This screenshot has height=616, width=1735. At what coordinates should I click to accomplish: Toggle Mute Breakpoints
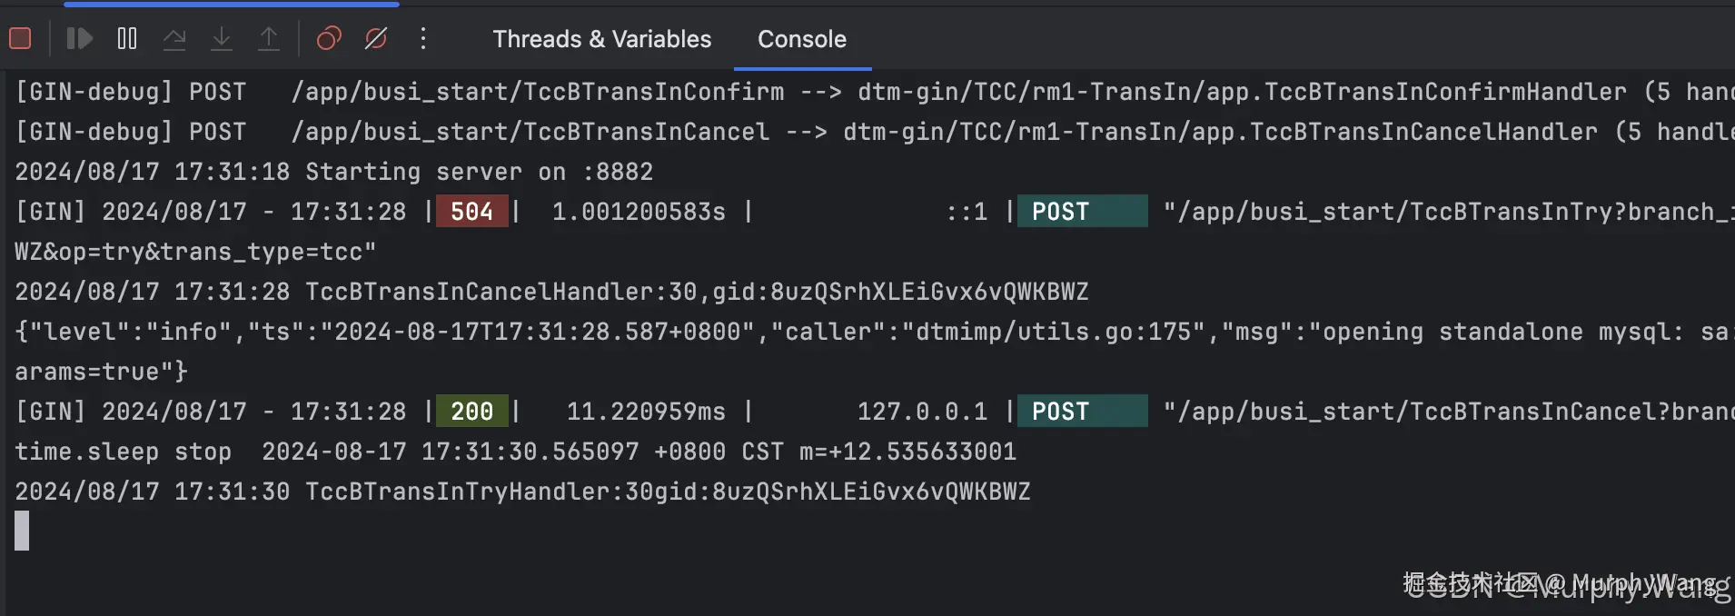click(376, 38)
